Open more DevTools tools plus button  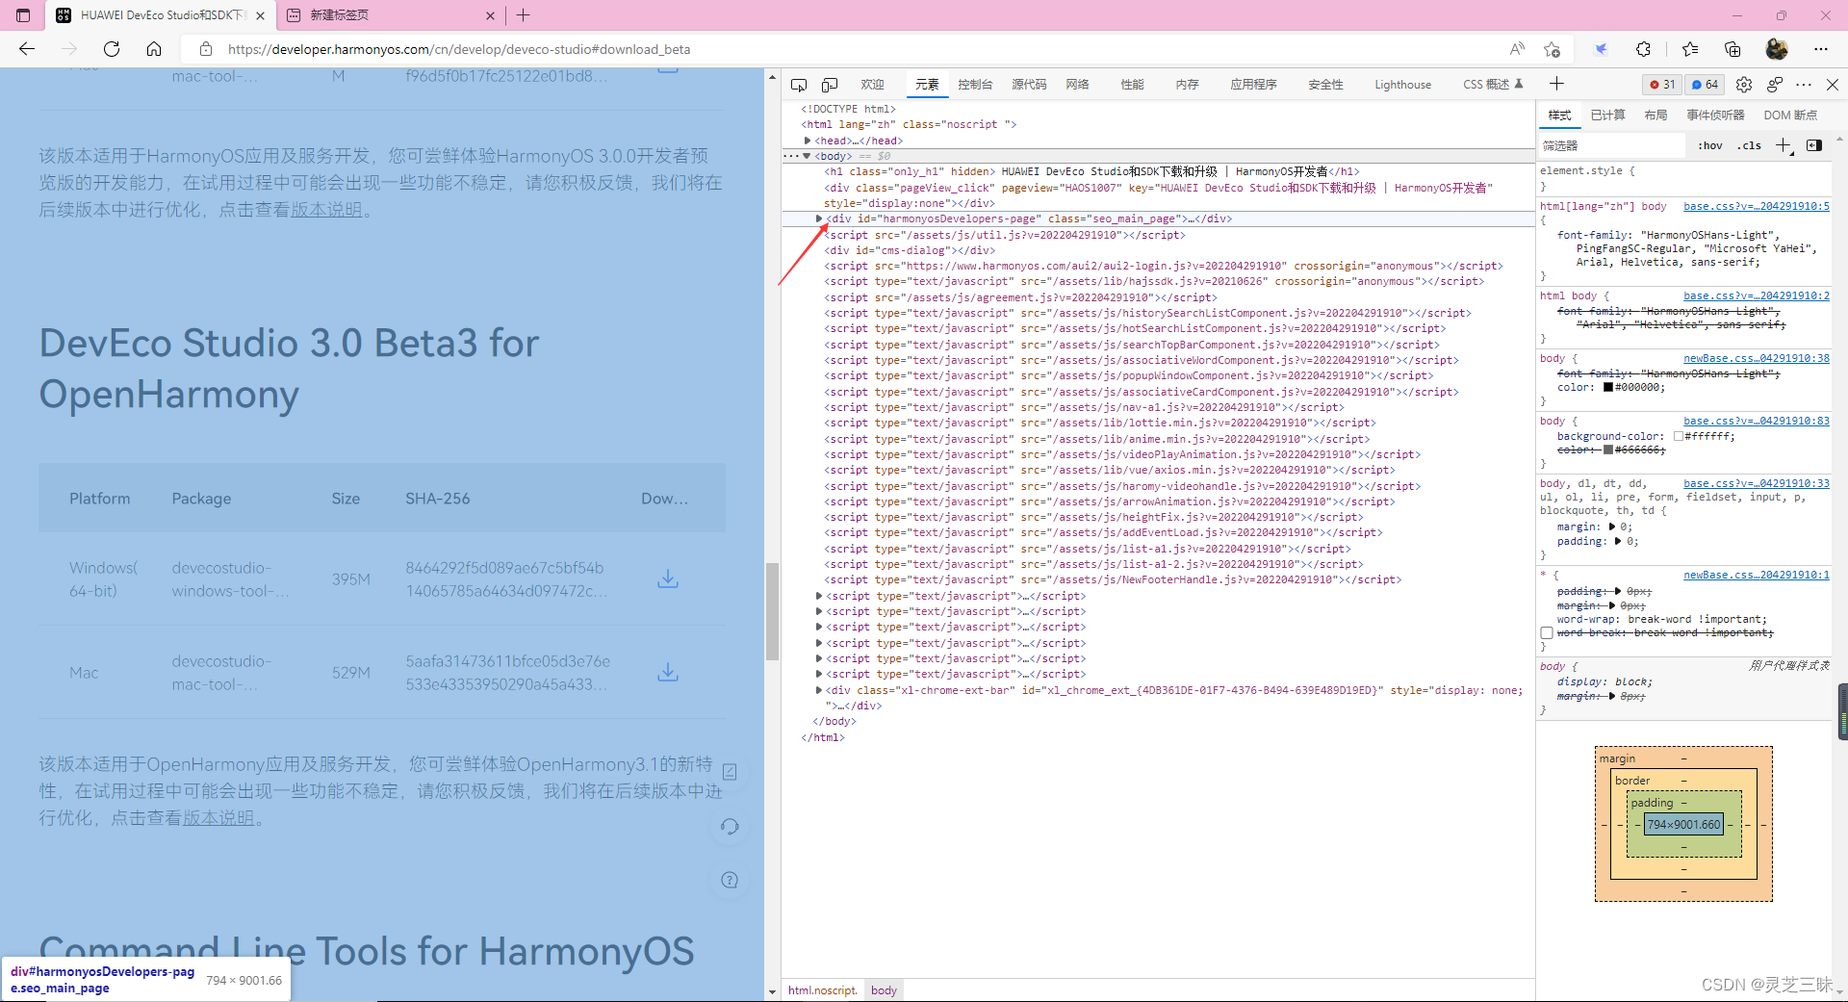[1556, 84]
